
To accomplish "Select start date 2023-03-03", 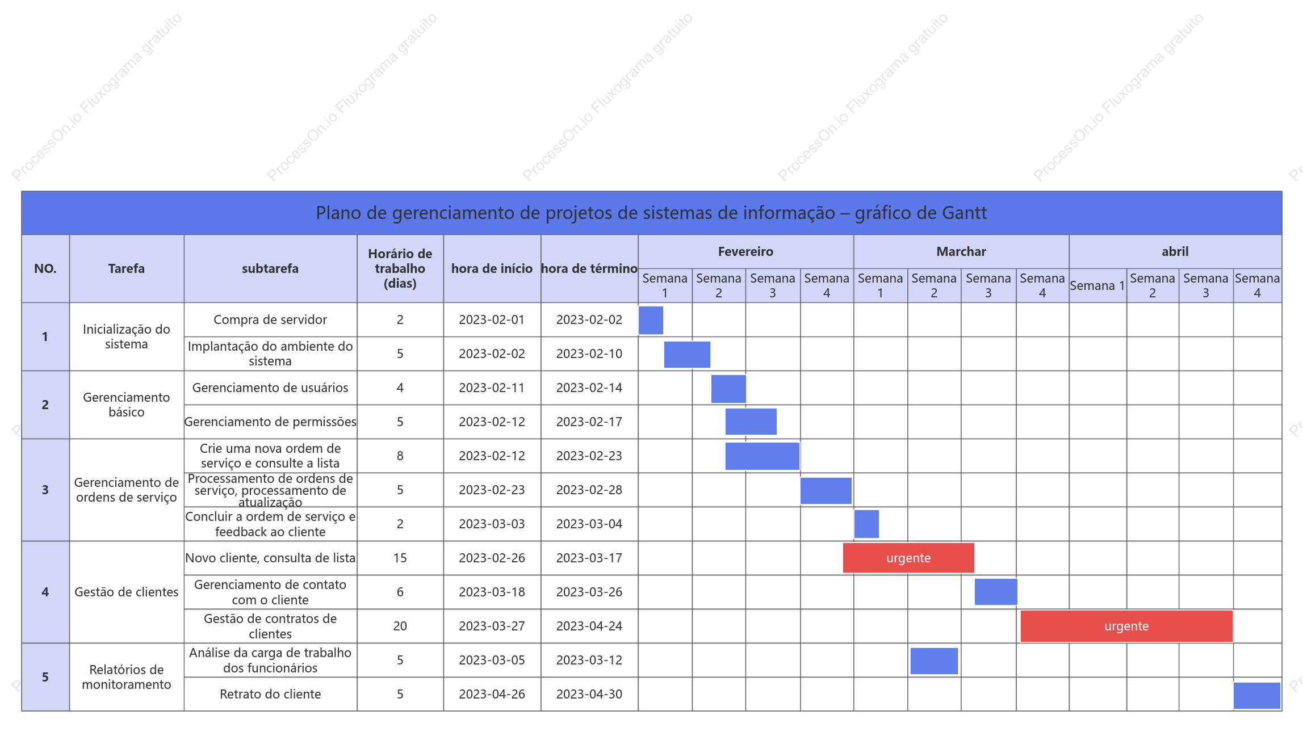I will 492,524.
